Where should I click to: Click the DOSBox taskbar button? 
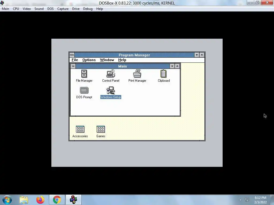(73, 200)
